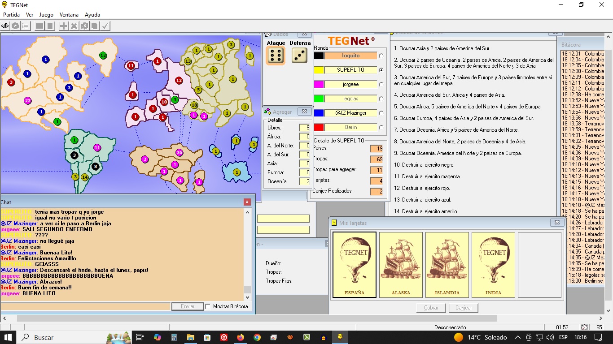
Task: Select the magenta army marker with 22
Action: (28, 100)
